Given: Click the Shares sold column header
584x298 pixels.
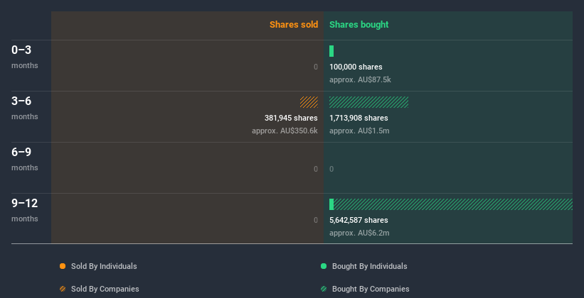Looking at the screenshot, I should tap(294, 25).
